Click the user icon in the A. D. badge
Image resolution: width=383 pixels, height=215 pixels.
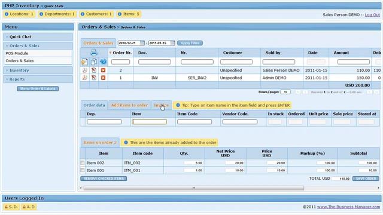24,207
